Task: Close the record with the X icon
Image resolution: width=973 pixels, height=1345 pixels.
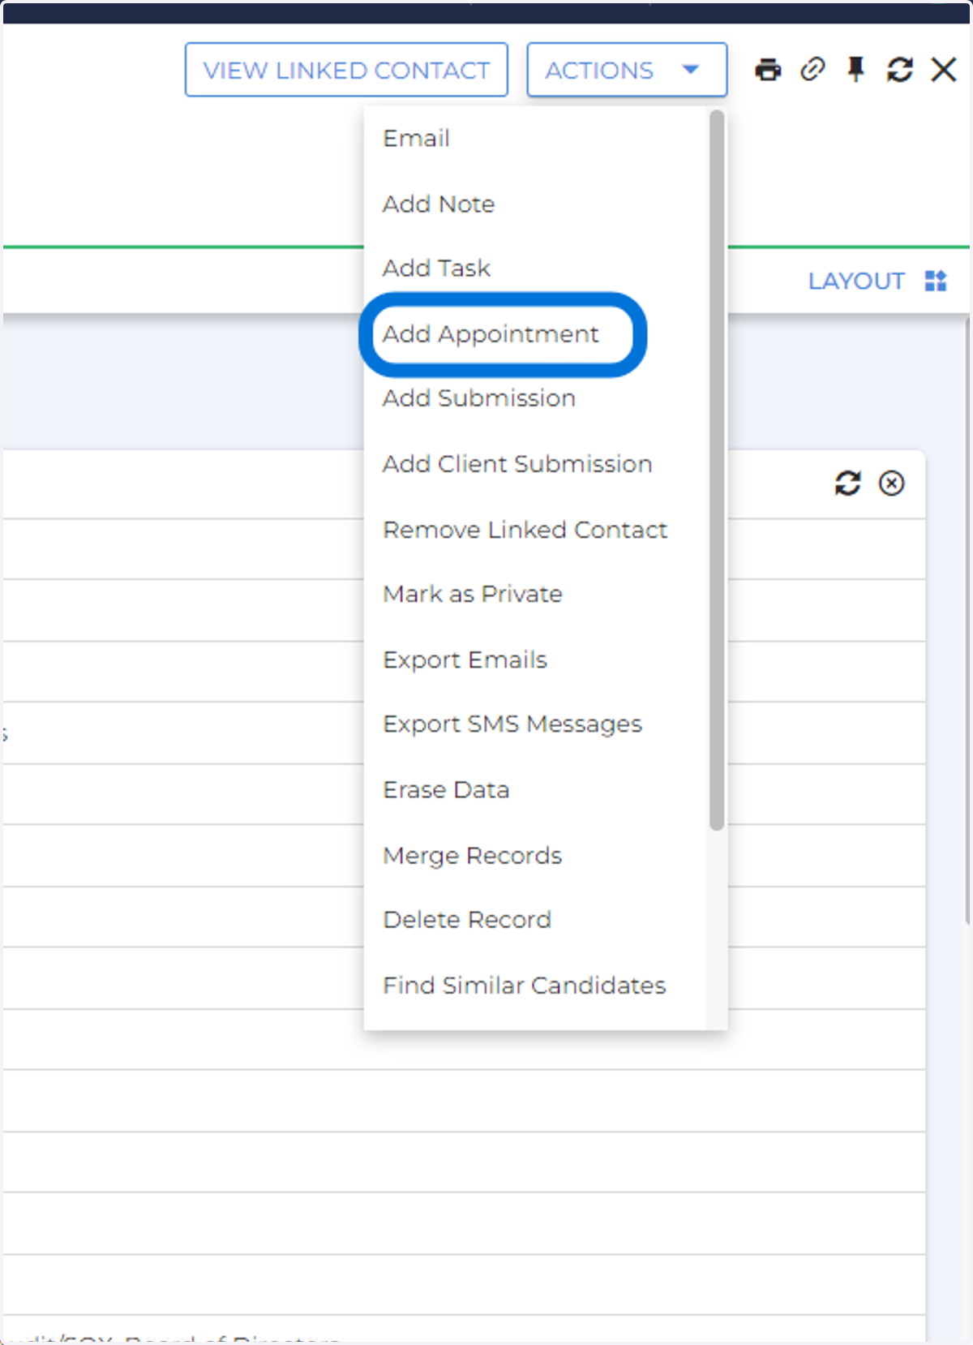Action: point(944,70)
